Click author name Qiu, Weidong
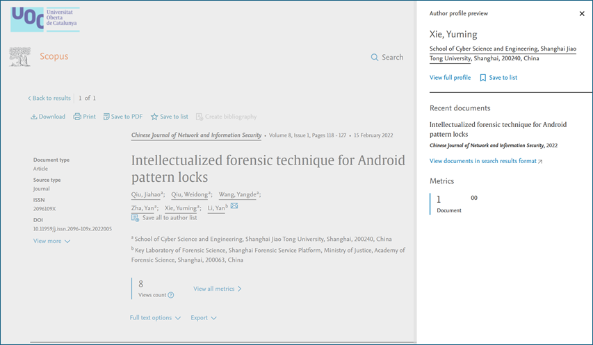This screenshot has height=345, width=593. (188, 194)
